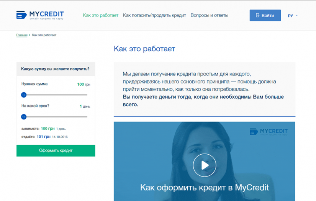Follow the 'Главная' breadcrumb link

pos(22,35)
